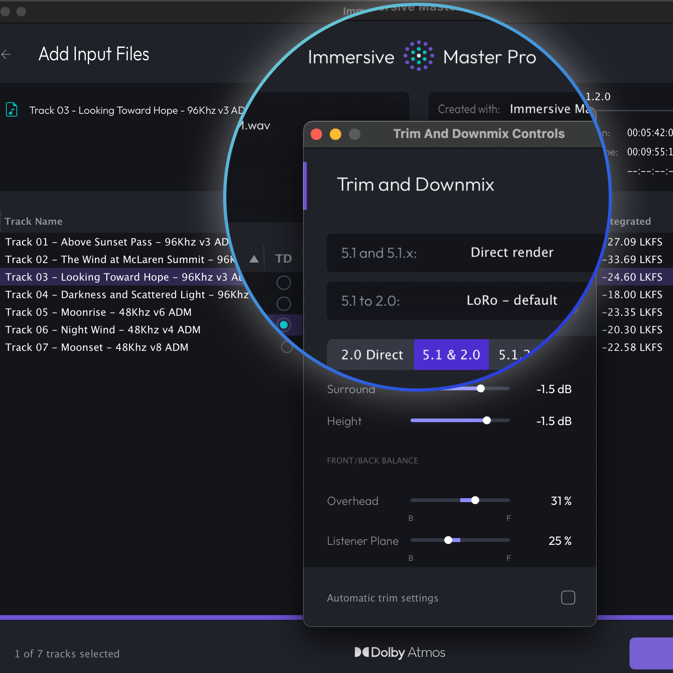The image size is (673, 673).
Task: Click the purple button at bottom right
Action: click(651, 653)
